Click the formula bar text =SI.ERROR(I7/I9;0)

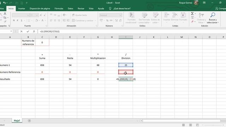(49, 31)
